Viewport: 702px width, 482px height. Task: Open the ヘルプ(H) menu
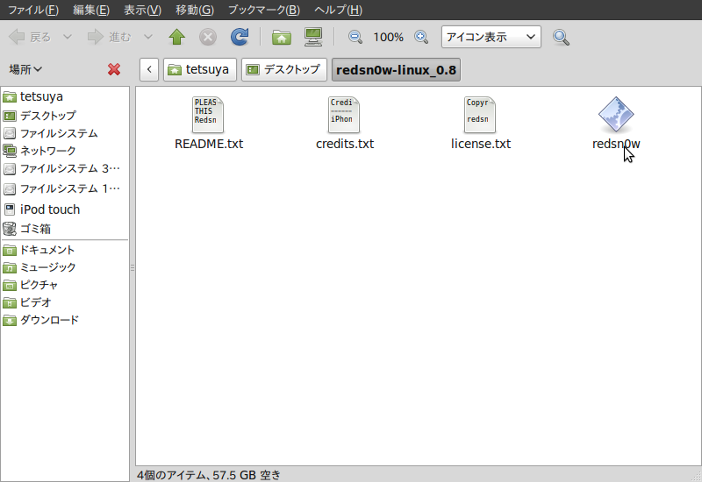point(339,10)
